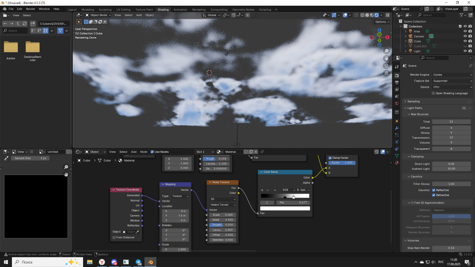Switch to the Compositing workspace tab
Viewport: 475px width, 267px height.
click(x=219, y=9)
